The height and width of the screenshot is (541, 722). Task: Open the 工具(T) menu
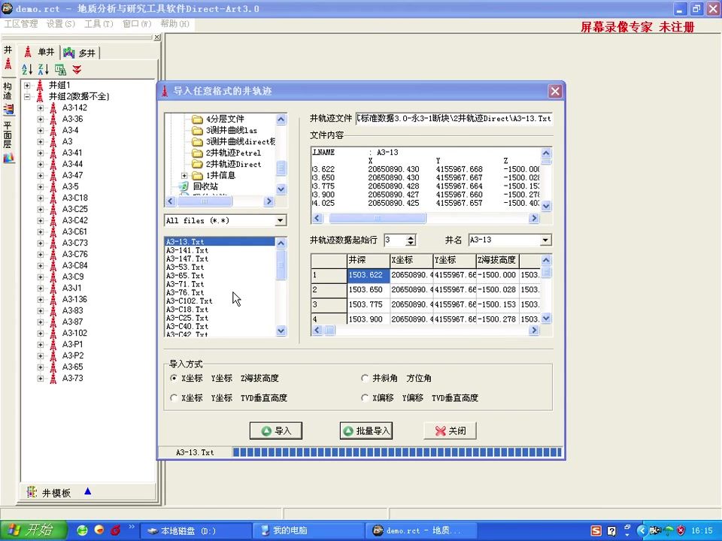(99, 24)
